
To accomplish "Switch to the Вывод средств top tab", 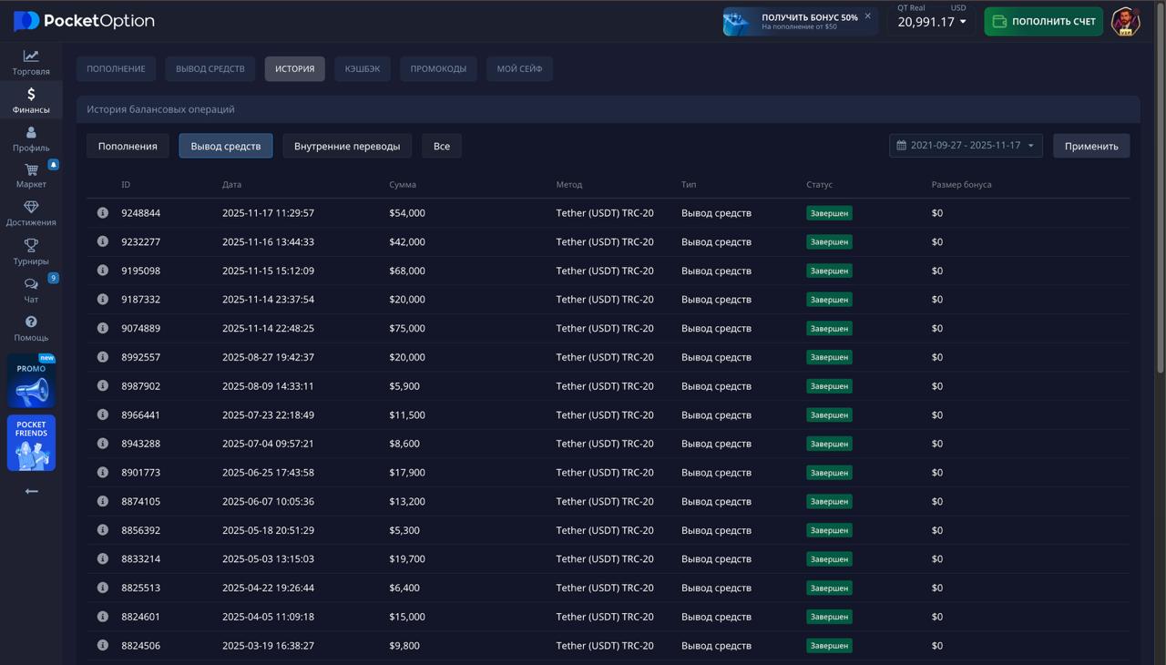I will pos(210,68).
